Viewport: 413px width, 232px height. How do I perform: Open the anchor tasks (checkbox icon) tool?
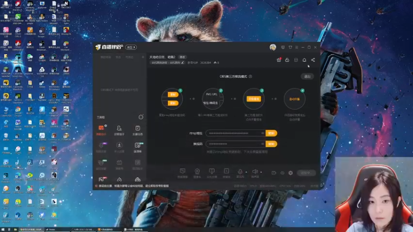[x=137, y=130]
